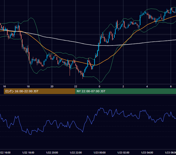The image size is (176, 155).
Task: Click the upper time axis label 18
Action: click(28, 86)
